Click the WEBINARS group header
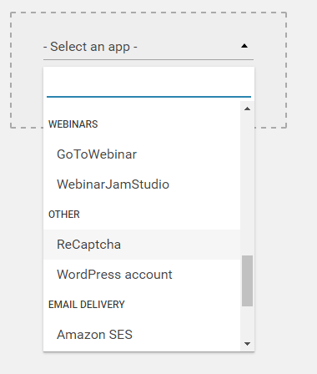 (73, 124)
